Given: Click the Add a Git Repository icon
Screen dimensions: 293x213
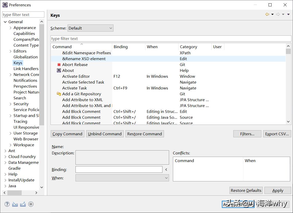Looking at the screenshot, I should tap(59, 94).
